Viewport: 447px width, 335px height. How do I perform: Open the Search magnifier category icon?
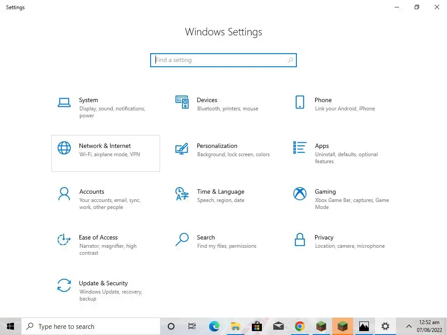tap(182, 239)
